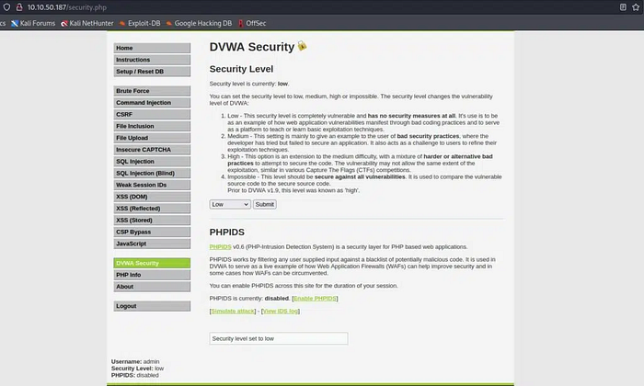Open the CSRF module
This screenshot has height=386, width=644.
pyautogui.click(x=152, y=115)
